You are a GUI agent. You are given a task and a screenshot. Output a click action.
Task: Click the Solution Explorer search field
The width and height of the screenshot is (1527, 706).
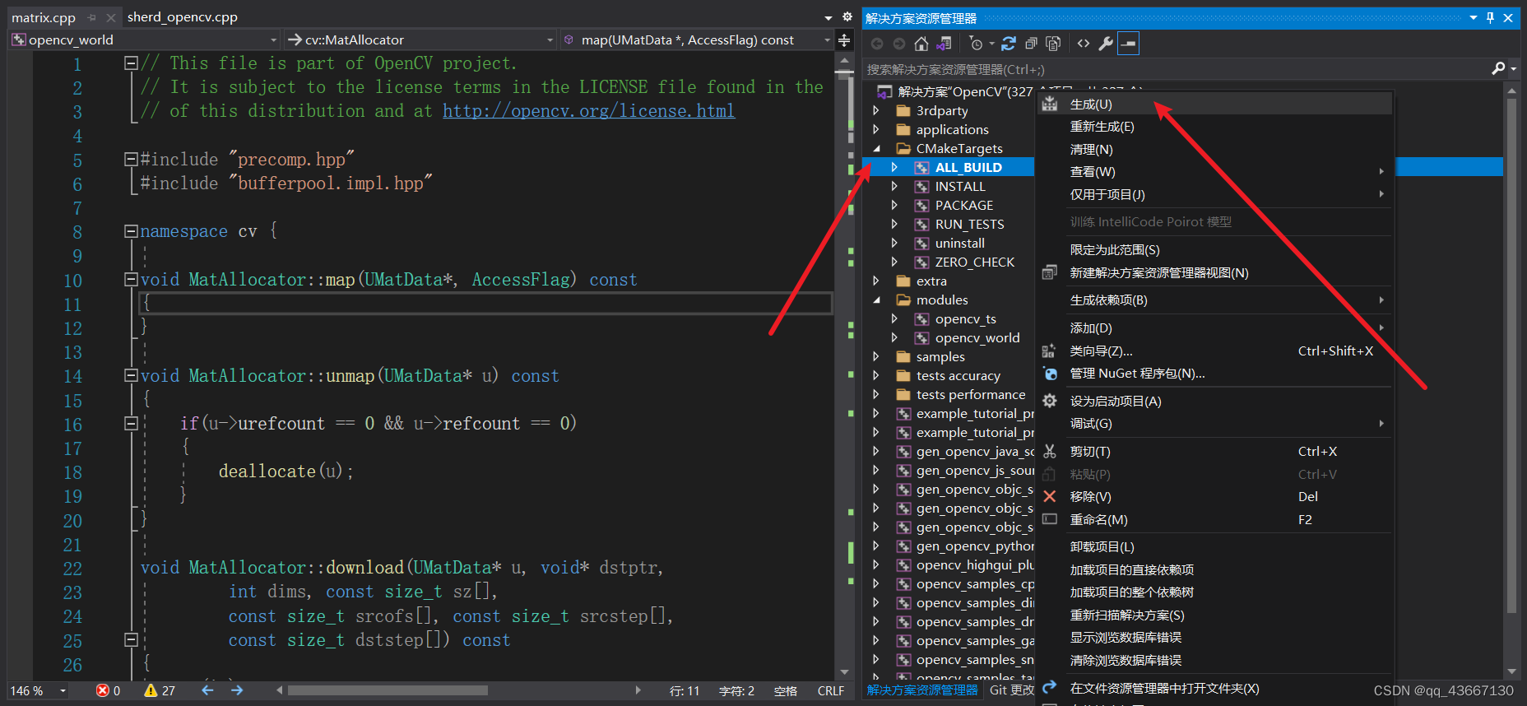[1177, 69]
